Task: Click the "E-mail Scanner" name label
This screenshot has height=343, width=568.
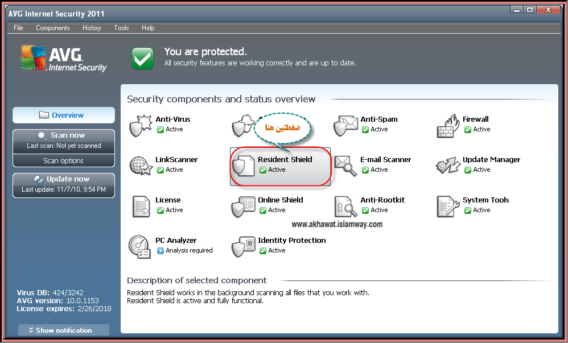Action: click(x=385, y=159)
